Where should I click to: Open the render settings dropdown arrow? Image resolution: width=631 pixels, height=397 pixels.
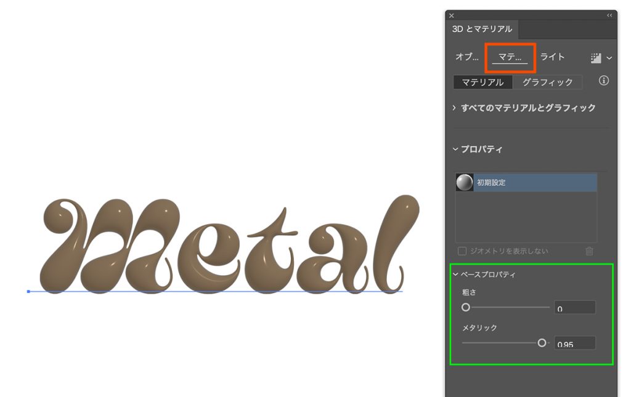click(609, 57)
